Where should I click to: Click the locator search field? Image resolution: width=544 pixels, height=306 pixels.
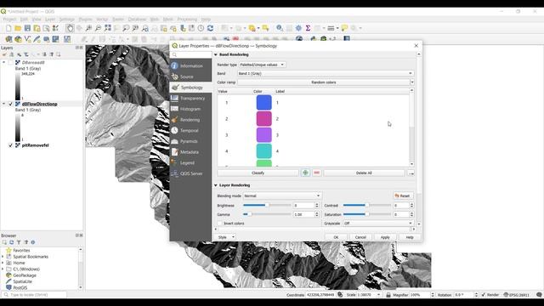coord(34,295)
